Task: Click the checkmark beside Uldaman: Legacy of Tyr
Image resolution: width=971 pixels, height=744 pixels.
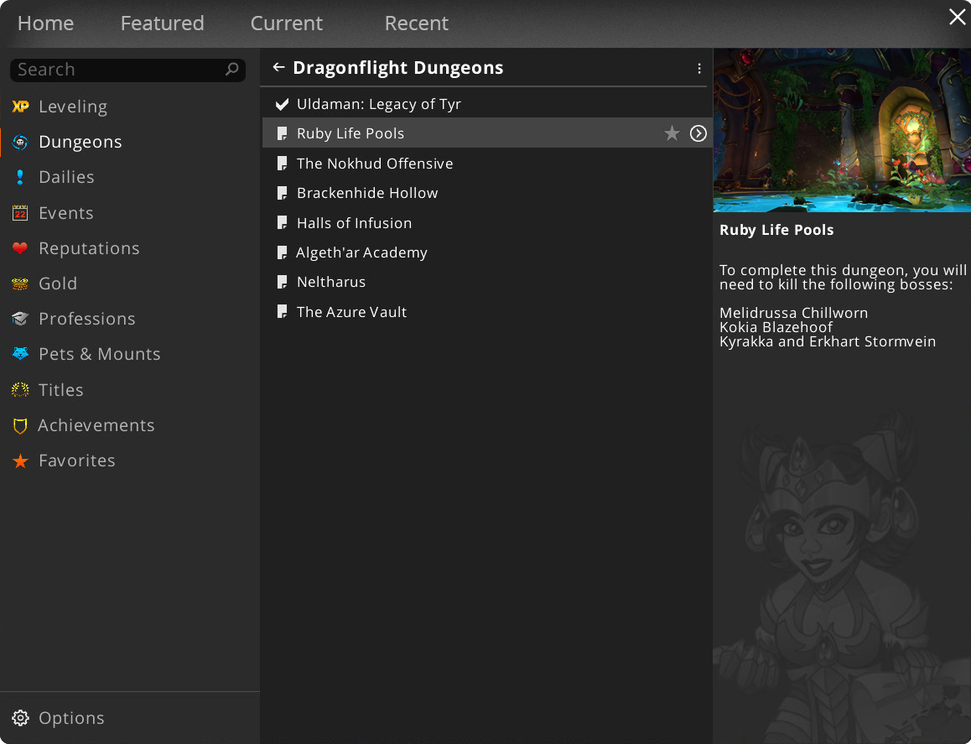Action: point(282,104)
